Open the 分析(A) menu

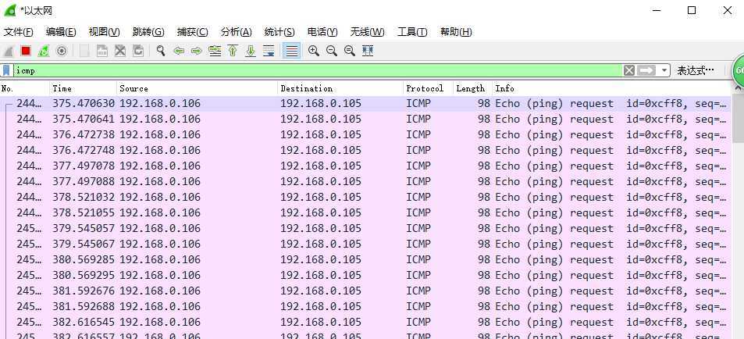click(236, 32)
